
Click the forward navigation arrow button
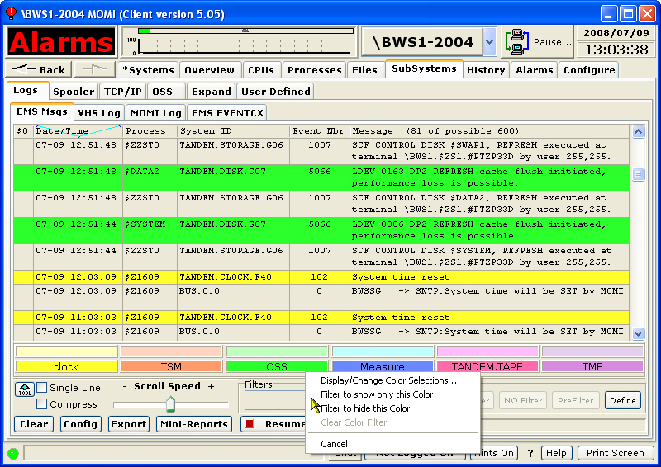coord(95,69)
